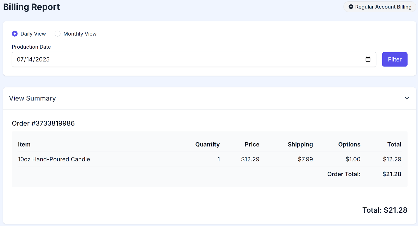Select the Order #3733819986 heading
The height and width of the screenshot is (226, 418).
tap(43, 123)
